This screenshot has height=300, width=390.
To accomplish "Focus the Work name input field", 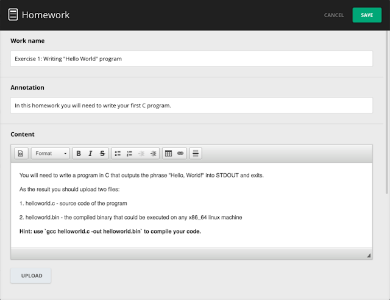I will coord(191,59).
